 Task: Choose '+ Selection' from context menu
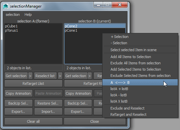tap(140, 37)
